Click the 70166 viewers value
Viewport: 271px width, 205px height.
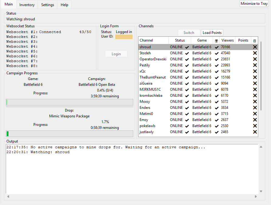click(x=225, y=47)
